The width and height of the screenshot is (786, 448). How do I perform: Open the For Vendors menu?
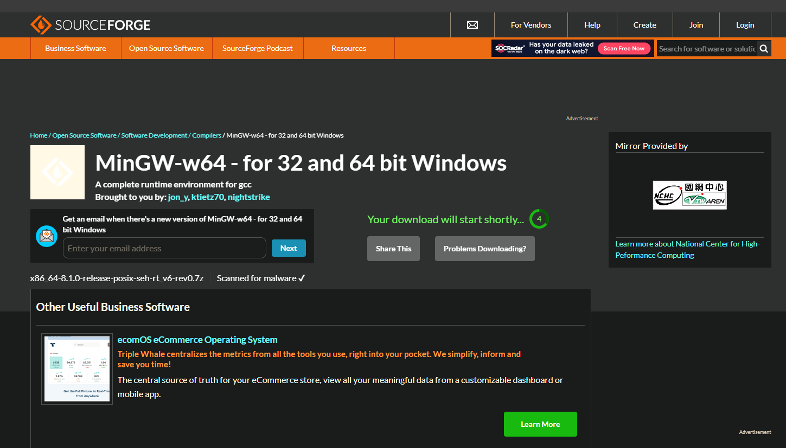point(531,25)
